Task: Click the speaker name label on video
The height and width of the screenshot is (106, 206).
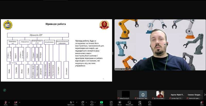Action: (x=124, y=69)
